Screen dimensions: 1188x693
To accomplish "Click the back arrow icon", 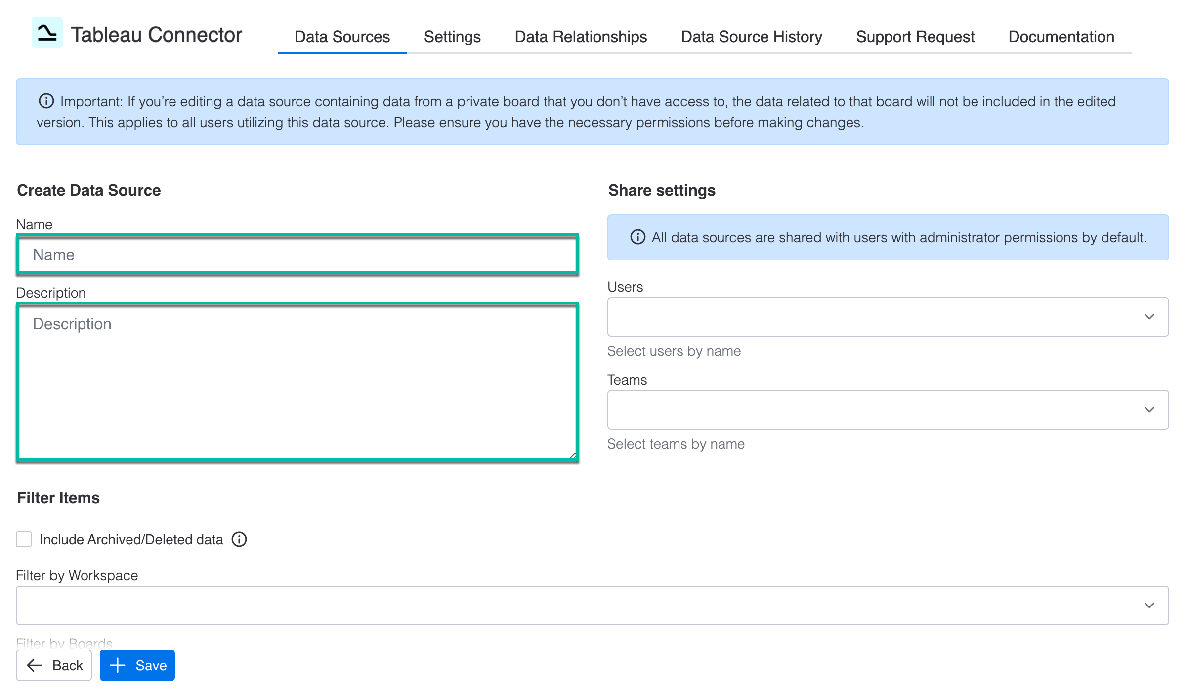I will (x=33, y=665).
